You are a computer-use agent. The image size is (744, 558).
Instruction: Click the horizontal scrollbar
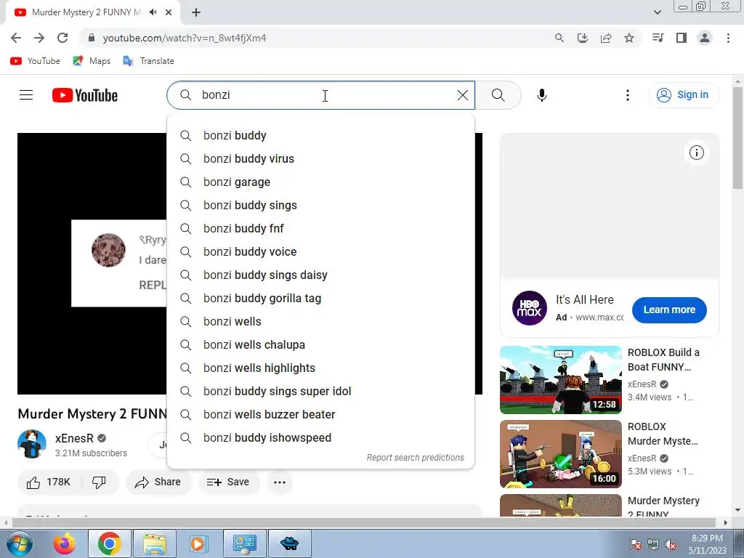pos(363,523)
